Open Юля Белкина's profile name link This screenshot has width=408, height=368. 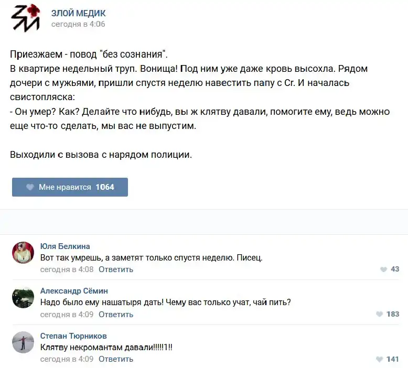point(65,246)
